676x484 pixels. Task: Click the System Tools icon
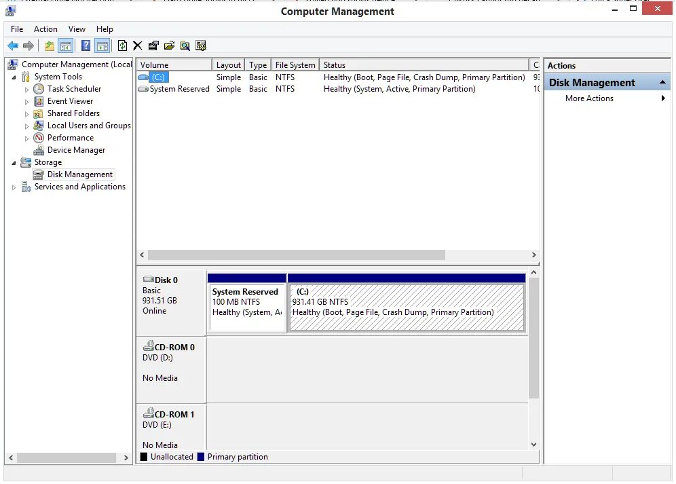(x=26, y=77)
